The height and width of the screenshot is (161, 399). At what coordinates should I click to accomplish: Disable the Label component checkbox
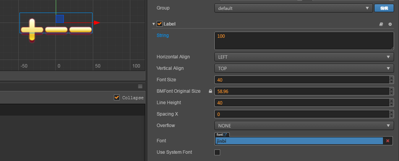(x=159, y=24)
